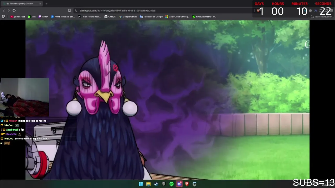Click the Disney+ video to pause playback
The width and height of the screenshot is (335, 188).
click(x=167, y=100)
